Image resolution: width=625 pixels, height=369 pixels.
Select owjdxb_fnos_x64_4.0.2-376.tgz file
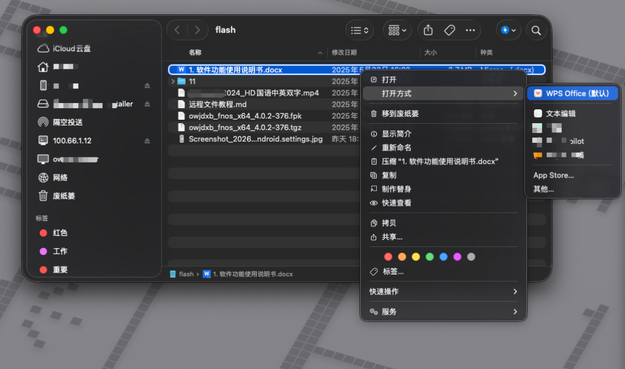[245, 127]
